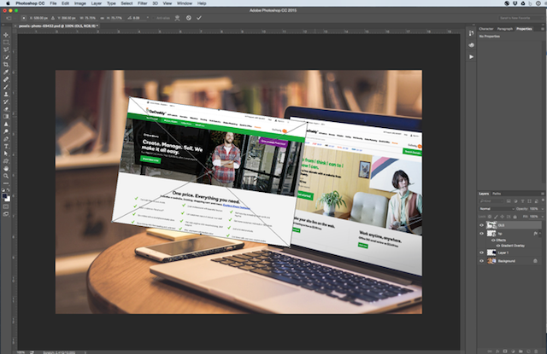
Task: Open the Actions play panel icon
Action: [x=471, y=56]
